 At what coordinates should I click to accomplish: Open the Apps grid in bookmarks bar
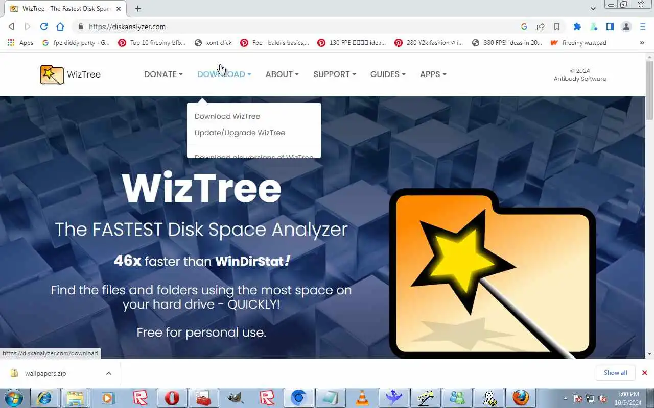pos(19,43)
